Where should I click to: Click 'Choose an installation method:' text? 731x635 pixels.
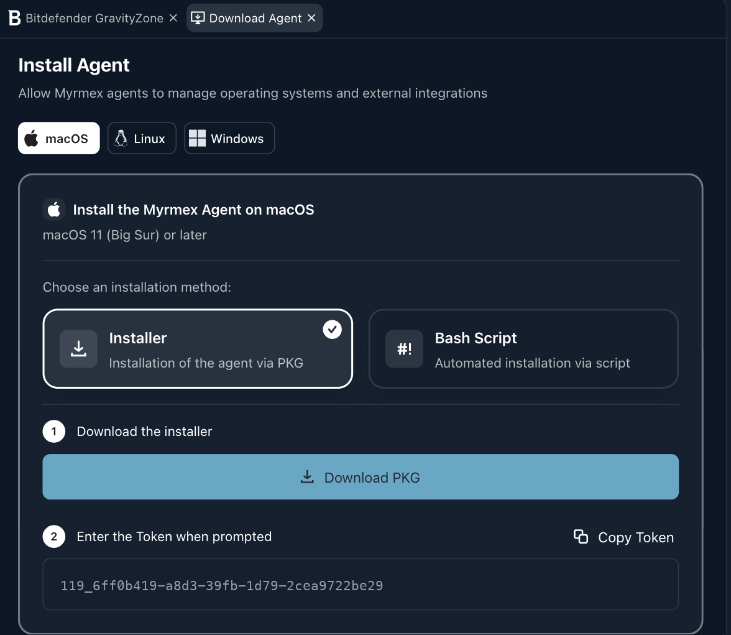click(x=137, y=287)
